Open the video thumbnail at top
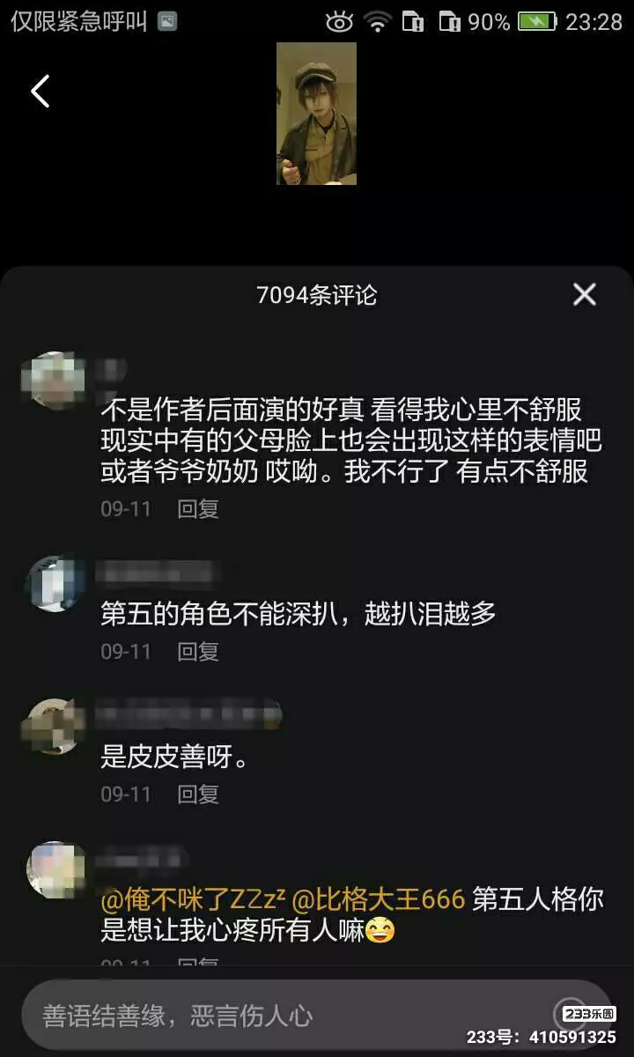The height and width of the screenshot is (1057, 634). click(x=316, y=114)
